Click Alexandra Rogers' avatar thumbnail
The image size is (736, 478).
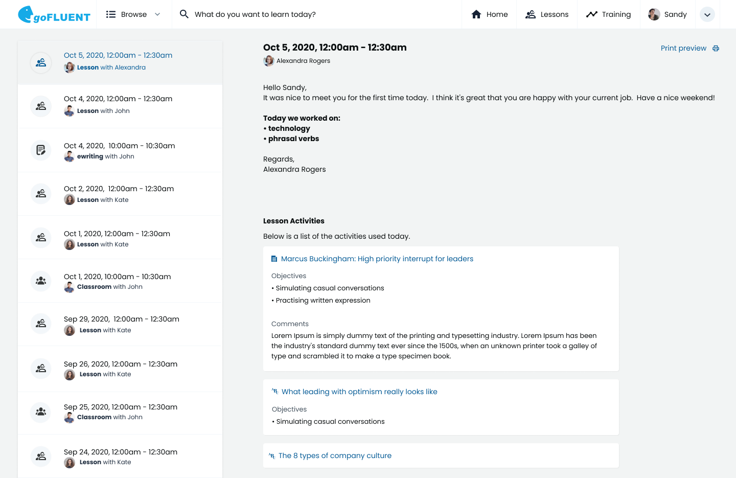(269, 60)
